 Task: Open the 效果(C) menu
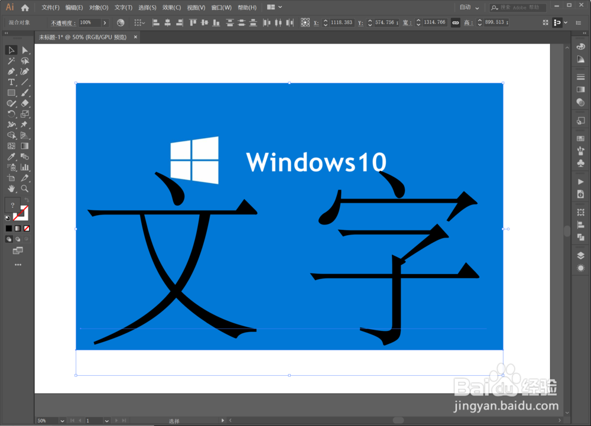[x=171, y=8]
